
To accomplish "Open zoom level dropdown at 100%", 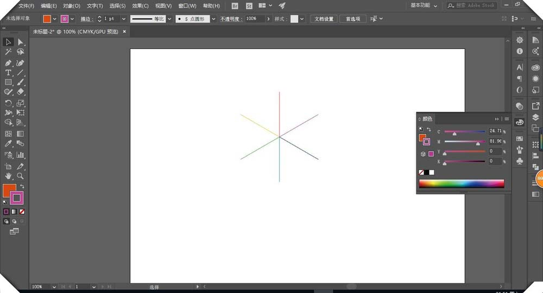I will [x=54, y=287].
